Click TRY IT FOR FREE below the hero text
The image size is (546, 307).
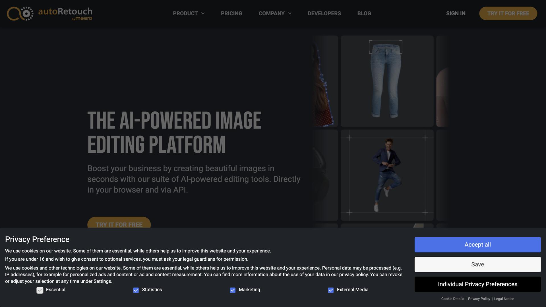coord(119,225)
